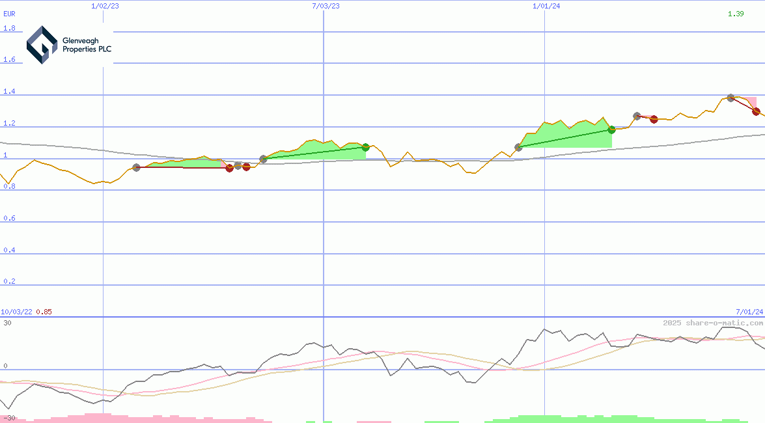Click the EUR currency label
This screenshot has height=423, width=765.
[x=9, y=13]
